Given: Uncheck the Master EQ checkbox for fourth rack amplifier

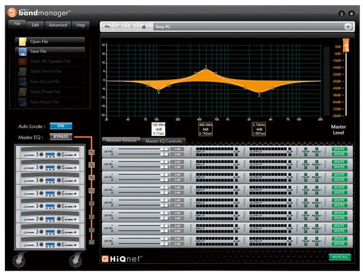Looking at the screenshot, I should pyautogui.click(x=92, y=191).
